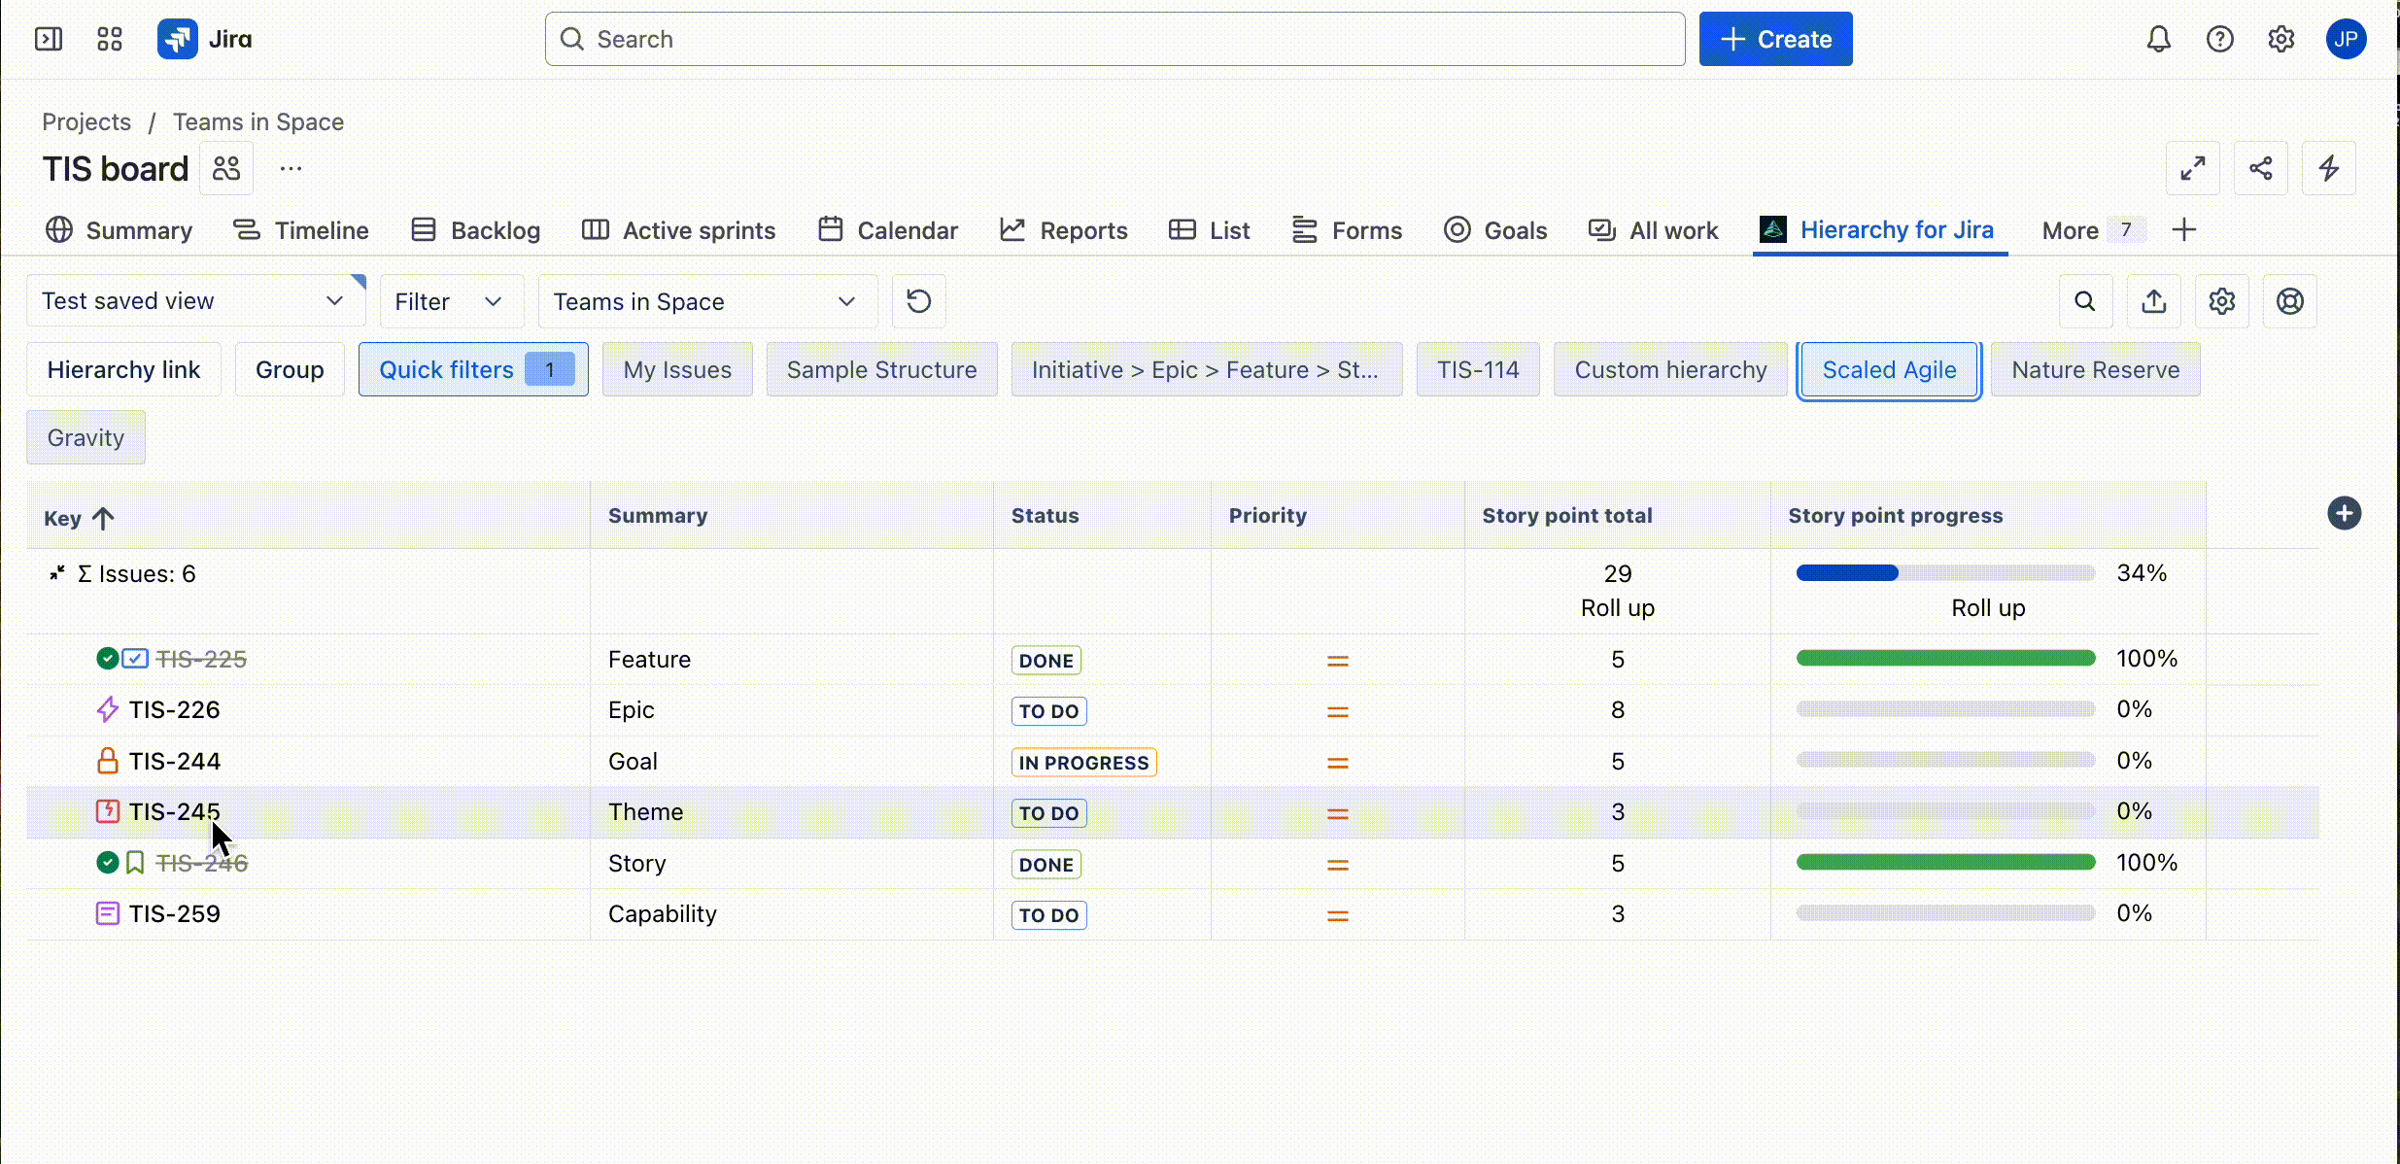
Task: Expand the More tabs menu
Action: tap(2092, 230)
